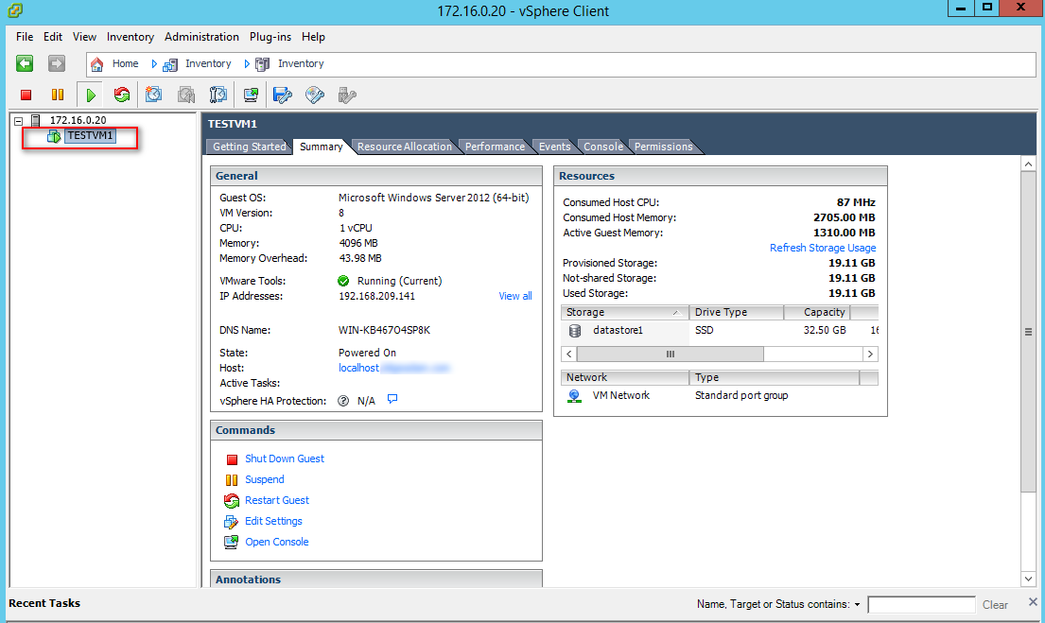Click the Clear button in Recent Tasks
This screenshot has height=623, width=1045.
[x=995, y=605]
